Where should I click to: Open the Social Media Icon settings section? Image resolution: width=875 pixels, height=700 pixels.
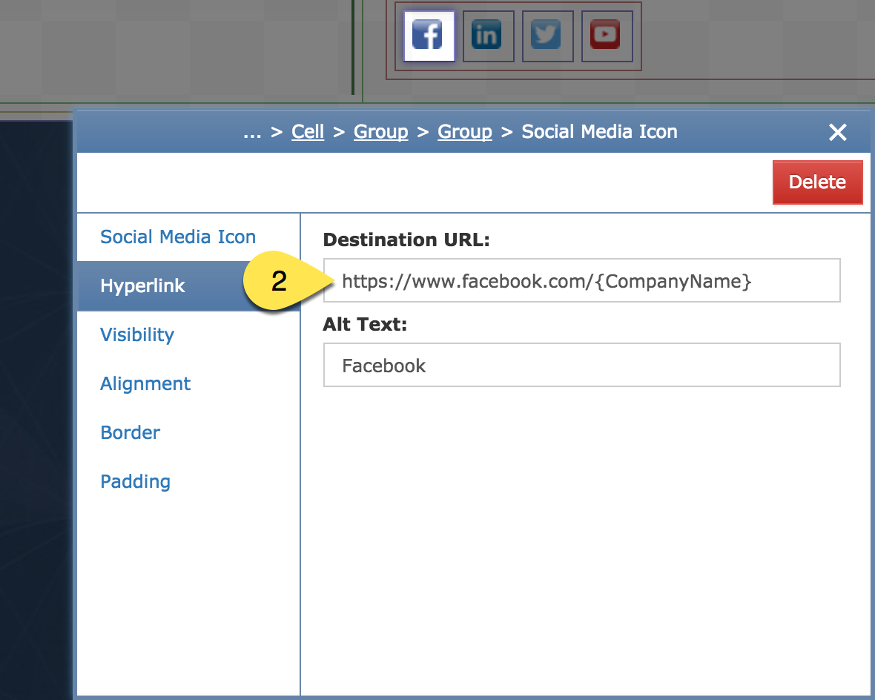point(178,237)
